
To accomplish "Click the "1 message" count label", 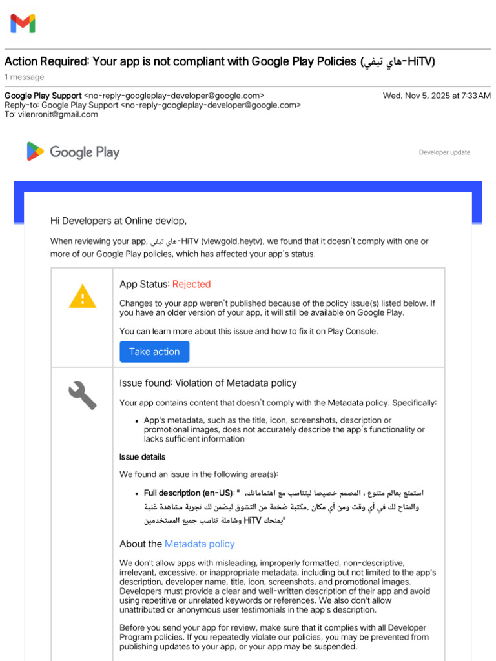I will pyautogui.click(x=25, y=77).
